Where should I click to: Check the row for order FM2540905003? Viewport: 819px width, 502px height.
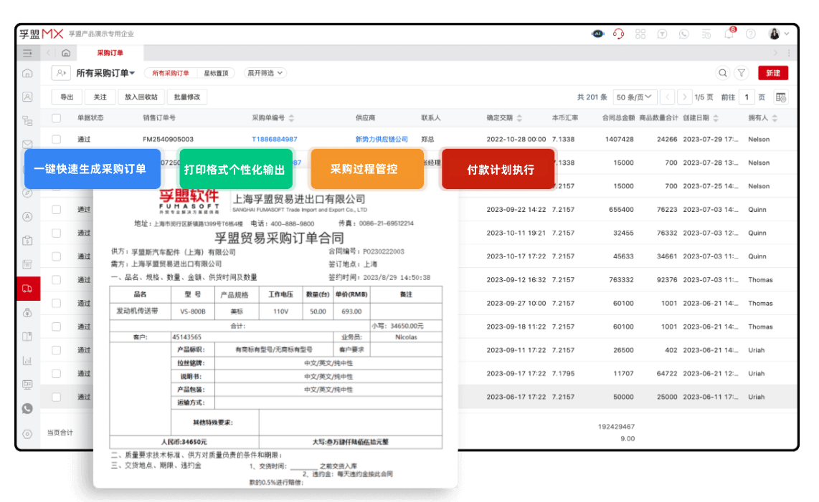[x=55, y=139]
